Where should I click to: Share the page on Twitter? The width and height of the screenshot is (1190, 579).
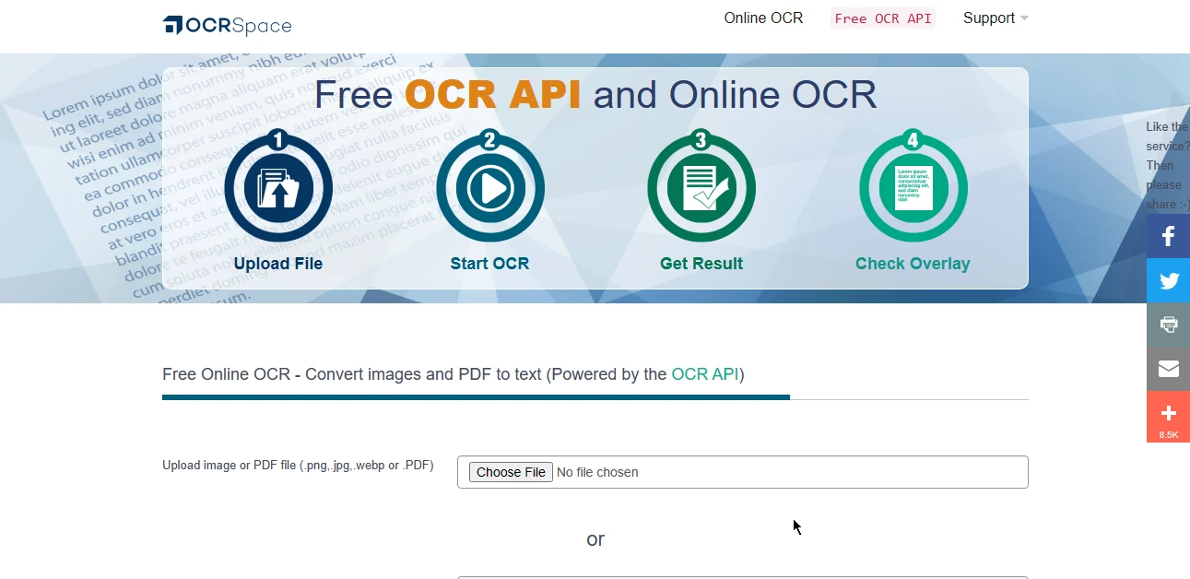click(1168, 280)
